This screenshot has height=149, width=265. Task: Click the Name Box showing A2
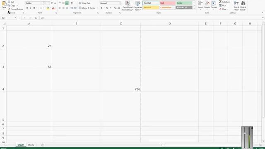(x=8, y=18)
